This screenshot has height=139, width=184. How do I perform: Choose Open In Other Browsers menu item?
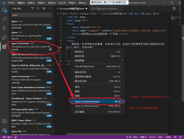[98, 106]
